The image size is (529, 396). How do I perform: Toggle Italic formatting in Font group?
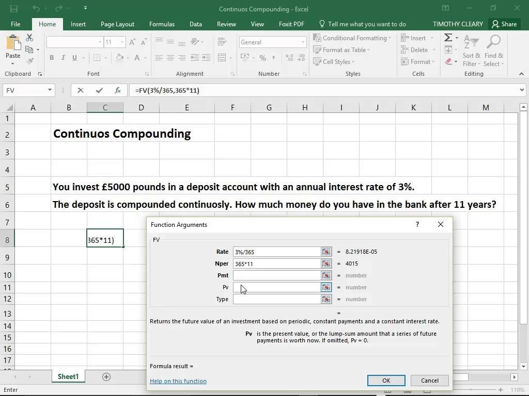63,58
